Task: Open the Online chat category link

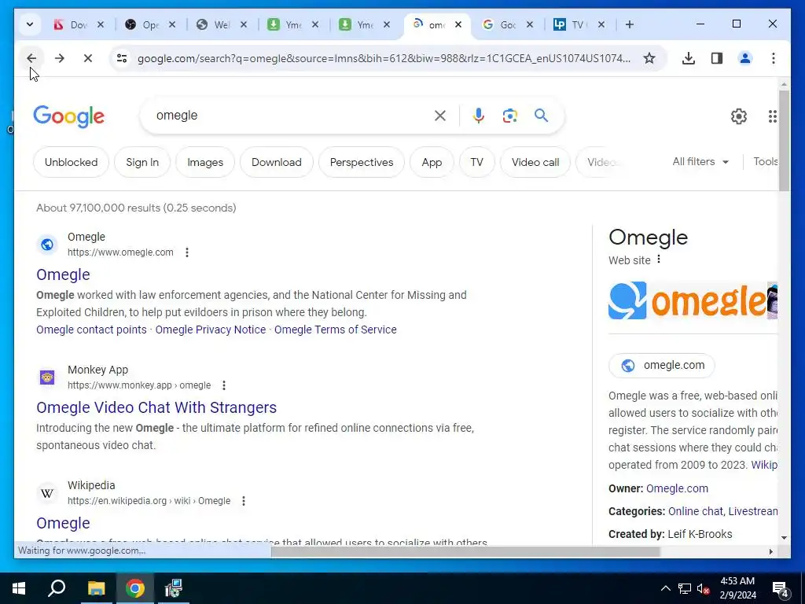Action: point(695,511)
